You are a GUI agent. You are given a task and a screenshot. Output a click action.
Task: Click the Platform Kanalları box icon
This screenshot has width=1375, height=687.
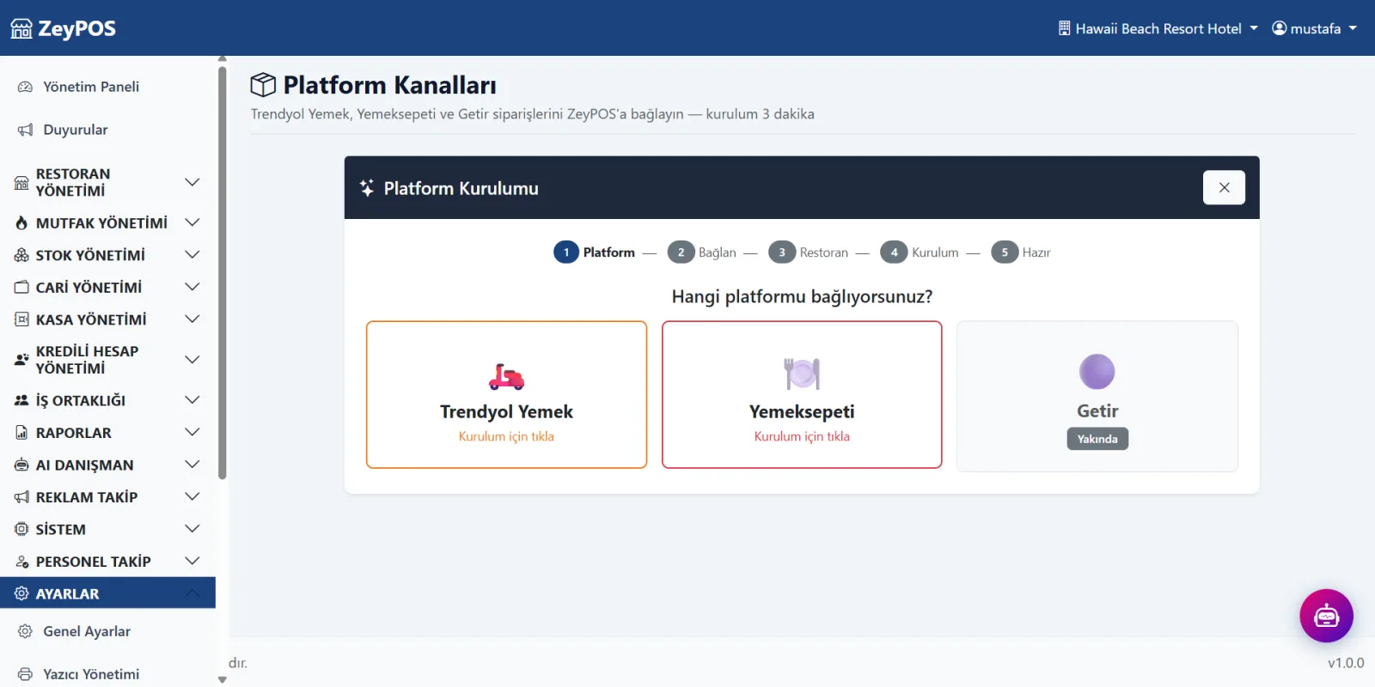point(263,85)
